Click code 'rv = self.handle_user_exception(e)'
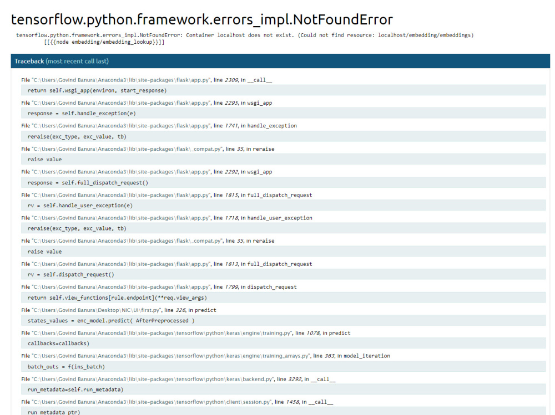The width and height of the screenshot is (555, 415). pos(283,206)
